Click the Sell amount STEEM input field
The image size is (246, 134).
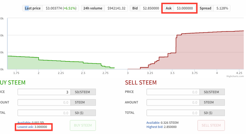point(173,102)
